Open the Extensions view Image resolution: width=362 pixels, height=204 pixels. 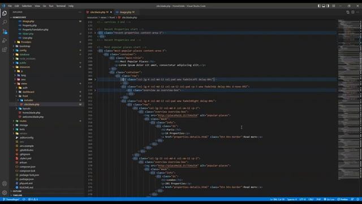click(5, 49)
